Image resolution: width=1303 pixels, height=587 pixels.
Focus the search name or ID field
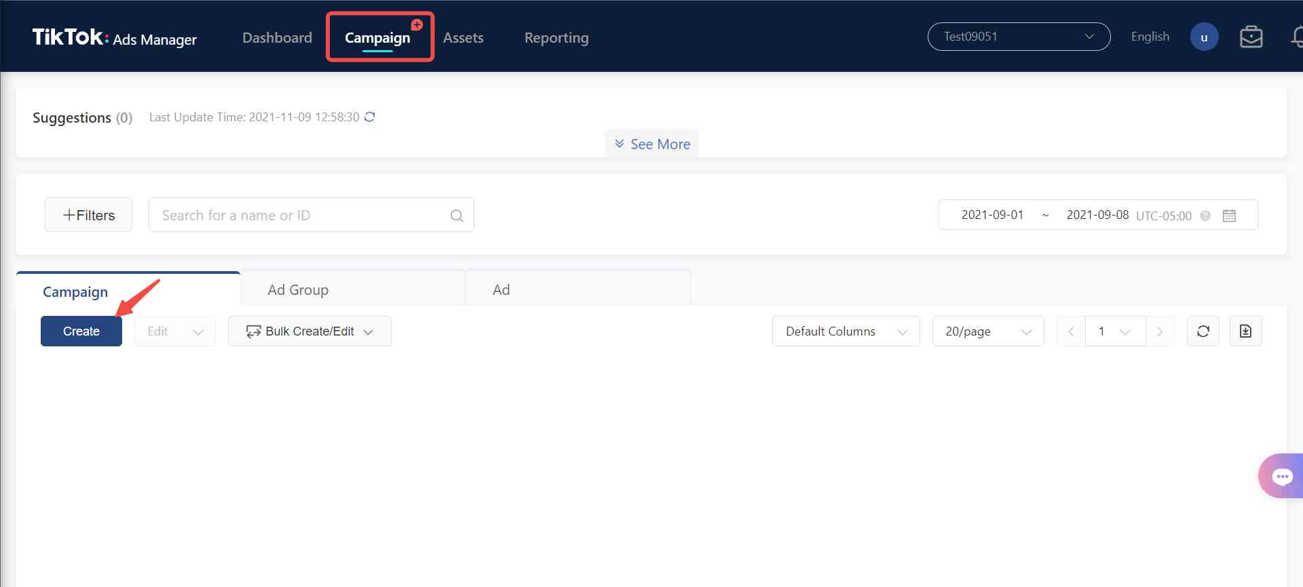(311, 215)
